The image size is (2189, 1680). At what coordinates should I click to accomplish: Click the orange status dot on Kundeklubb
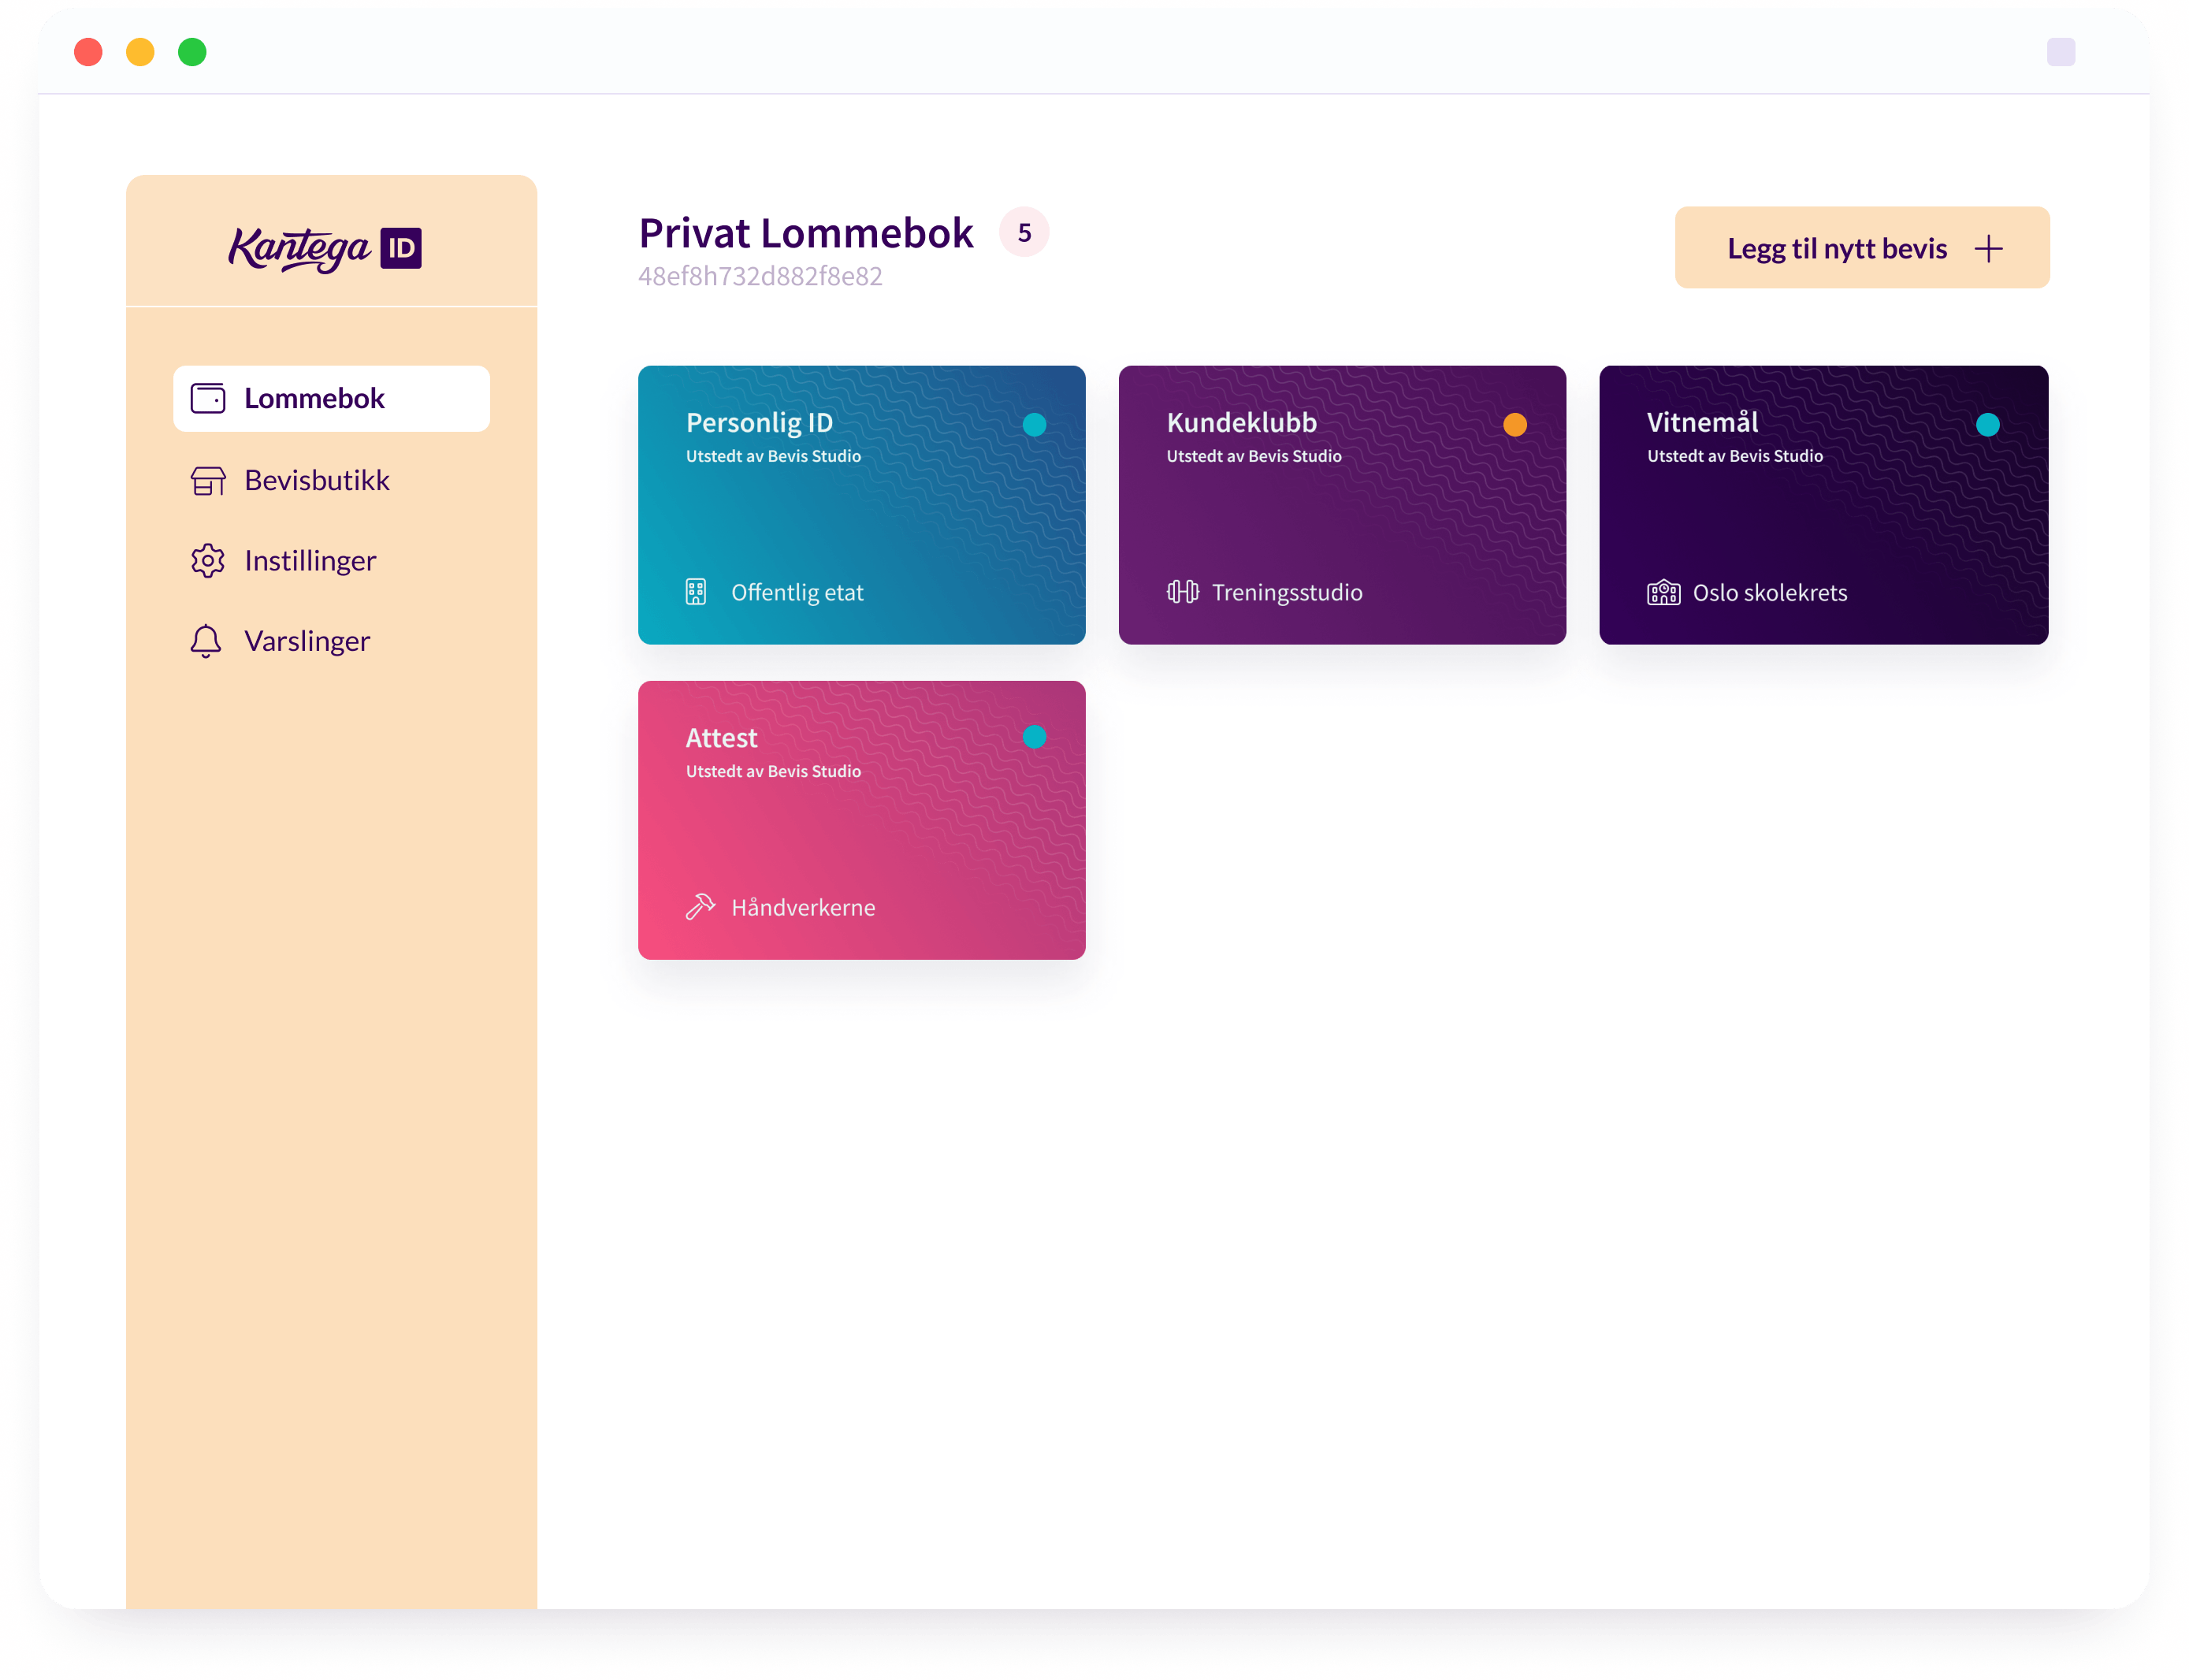click(x=1514, y=425)
